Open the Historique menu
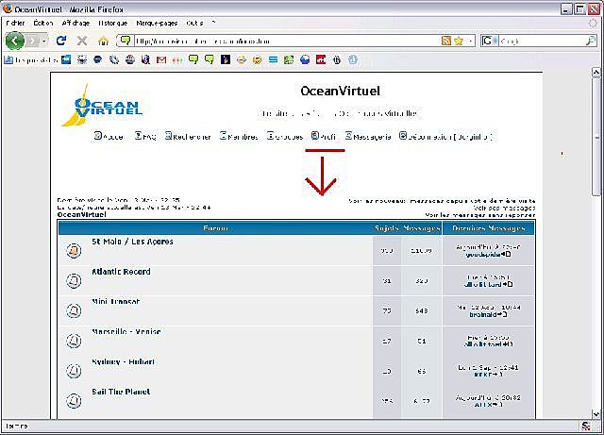Image resolution: width=604 pixels, height=435 pixels. [x=112, y=23]
